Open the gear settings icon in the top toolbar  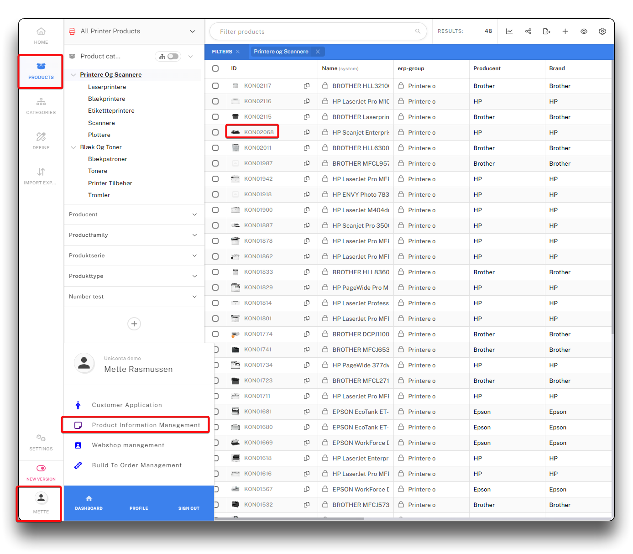[x=602, y=31]
